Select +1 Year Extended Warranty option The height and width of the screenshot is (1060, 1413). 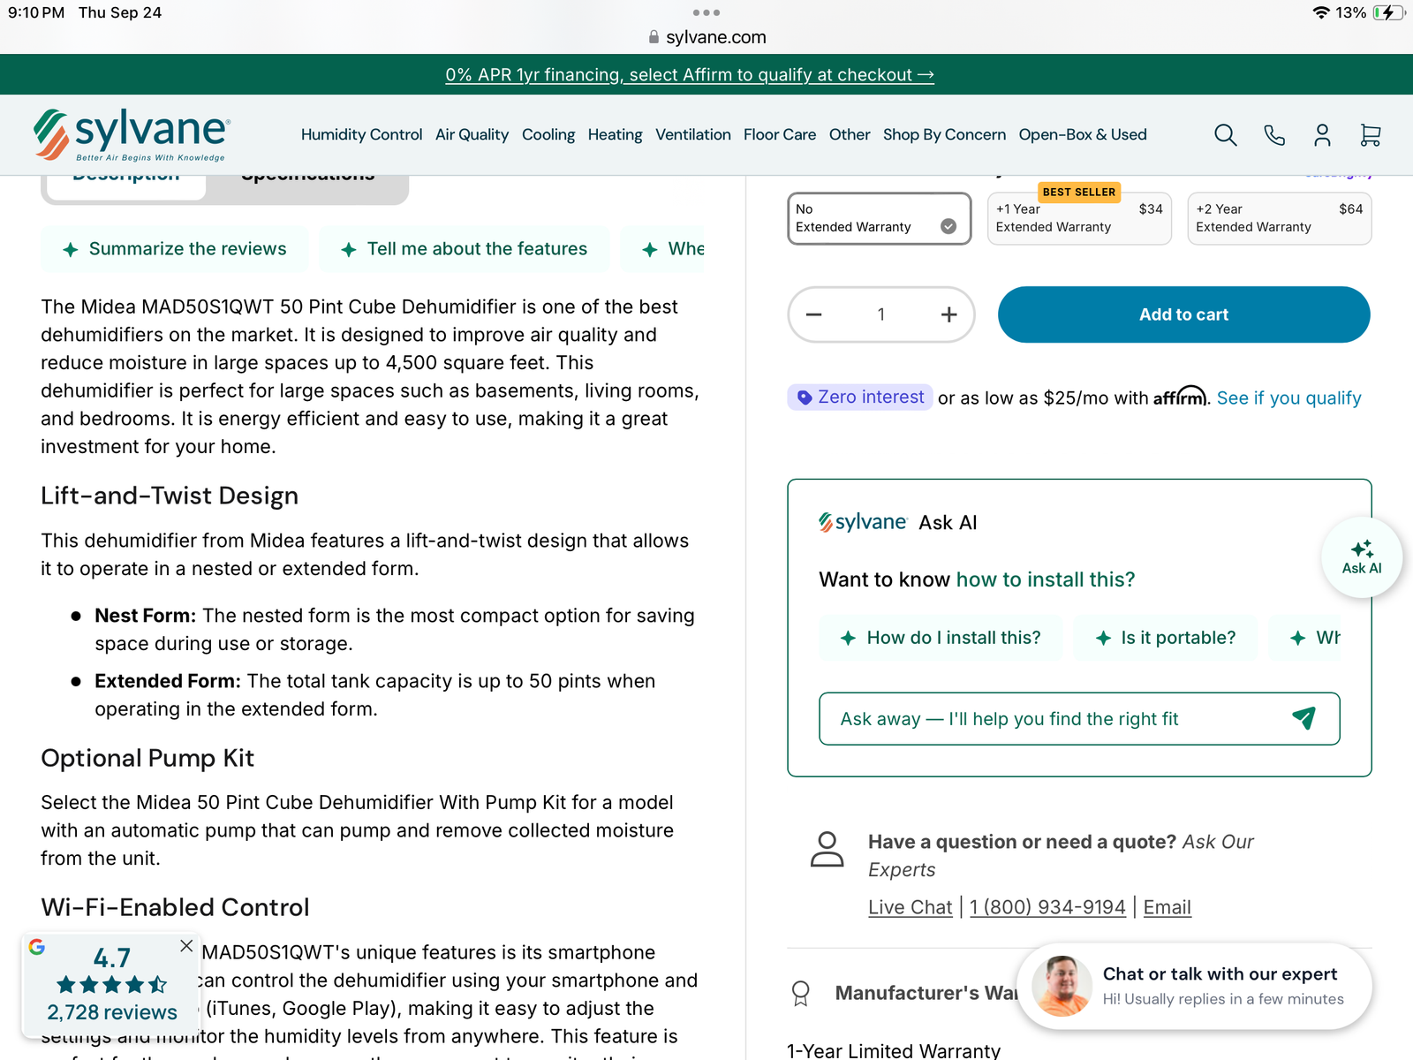point(1079,218)
